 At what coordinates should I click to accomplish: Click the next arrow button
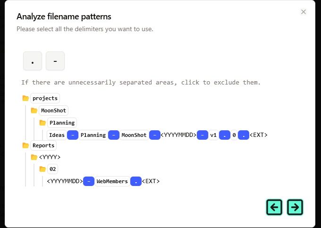[295, 207]
